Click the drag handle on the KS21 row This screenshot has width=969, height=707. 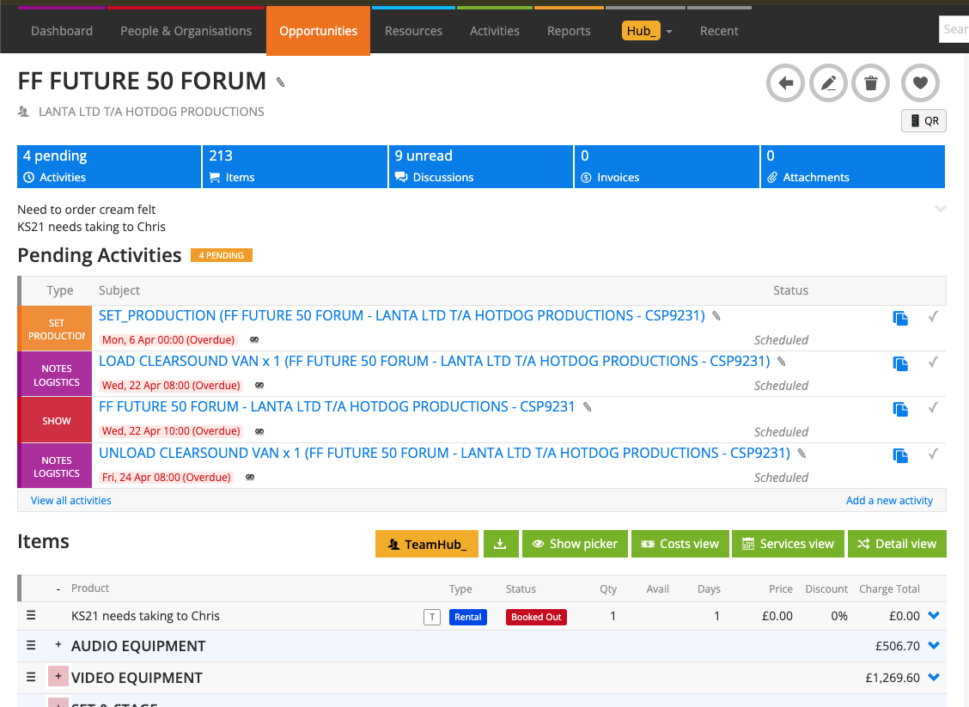click(31, 616)
